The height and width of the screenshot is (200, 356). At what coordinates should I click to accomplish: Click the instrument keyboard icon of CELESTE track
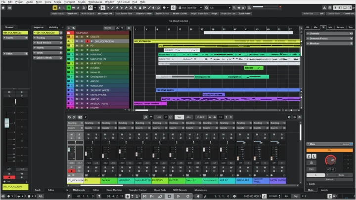69,37
